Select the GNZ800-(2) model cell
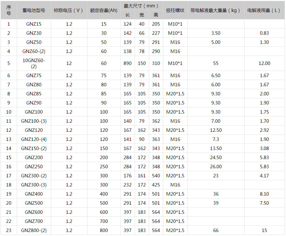This screenshot has height=236, width=286. point(34,230)
